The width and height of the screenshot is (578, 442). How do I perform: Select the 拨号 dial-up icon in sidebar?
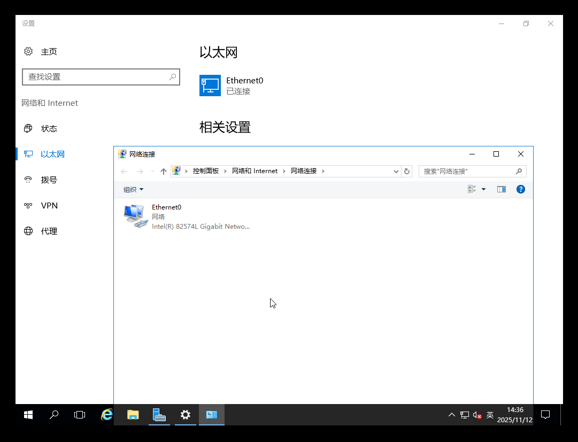(28, 180)
